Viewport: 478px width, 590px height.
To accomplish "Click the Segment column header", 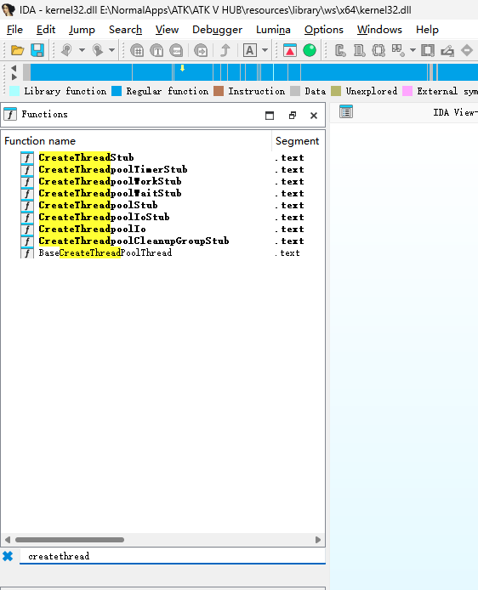I will pos(298,141).
